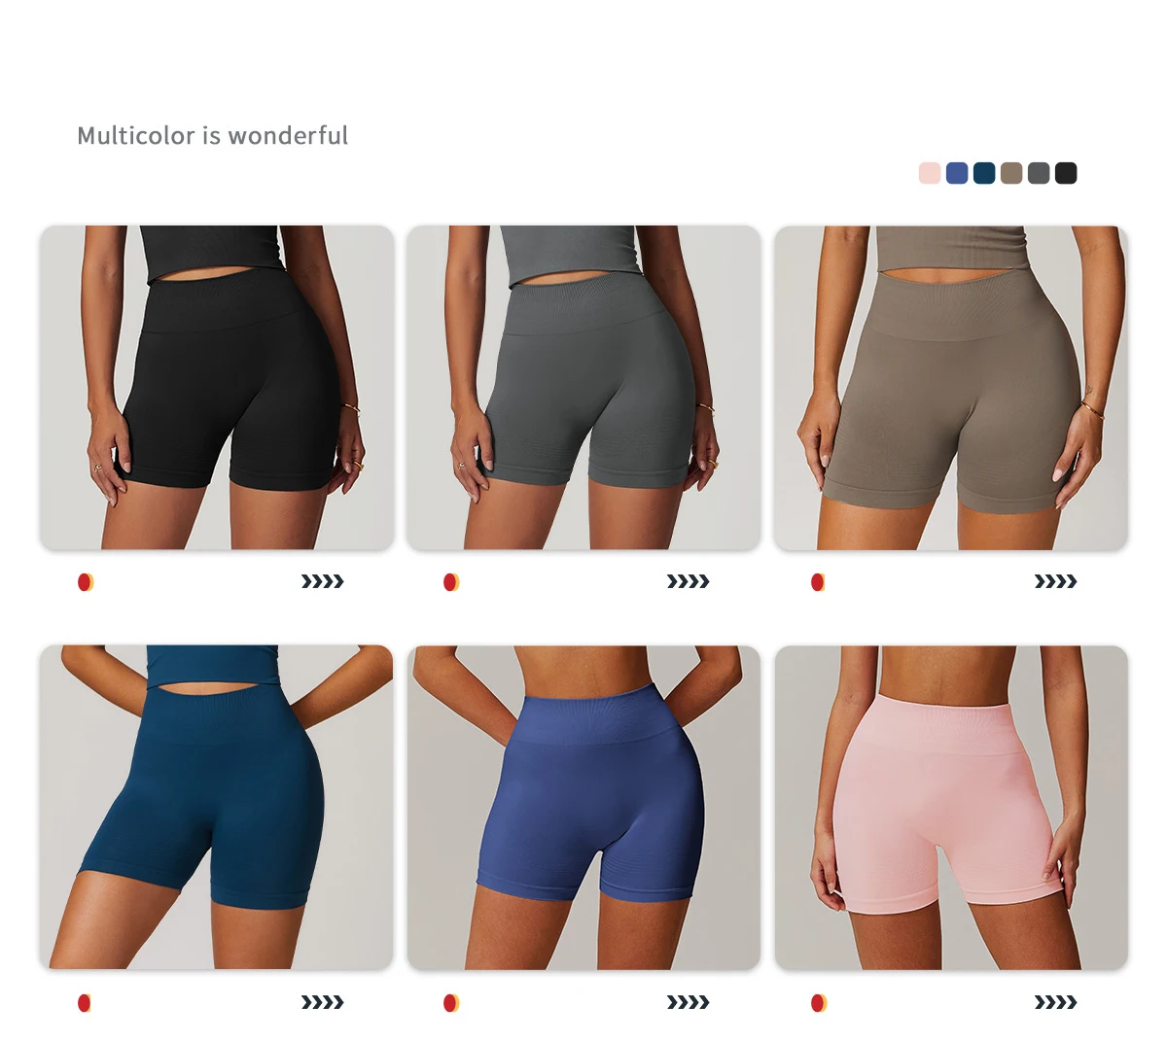Click red dot icon under black shorts

(86, 582)
